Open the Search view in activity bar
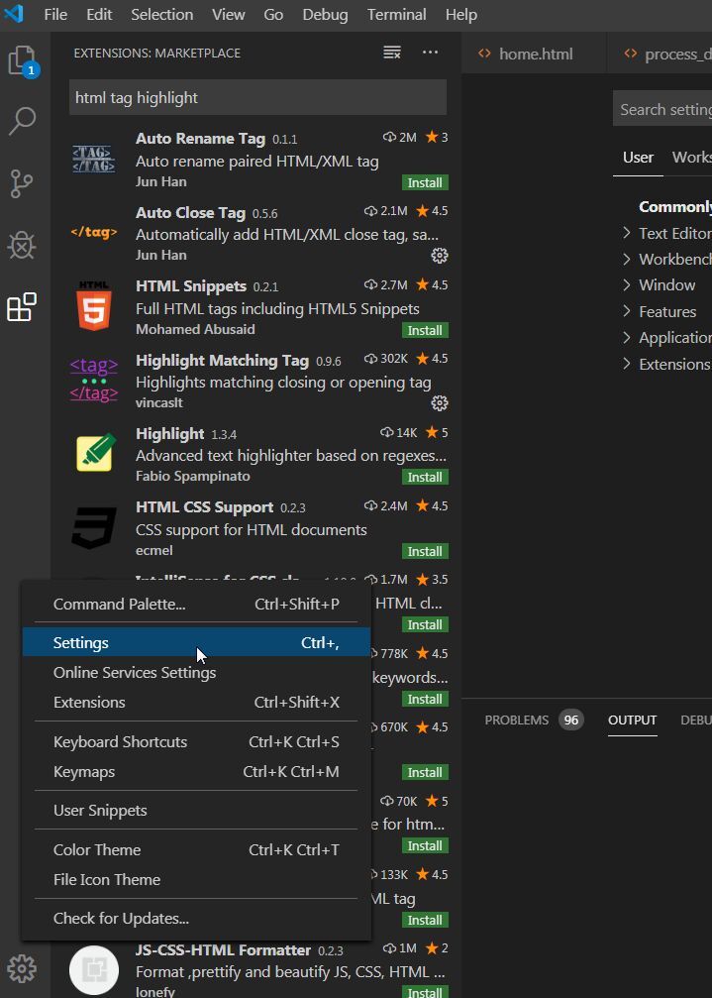Image resolution: width=712 pixels, height=998 pixels. 22,121
